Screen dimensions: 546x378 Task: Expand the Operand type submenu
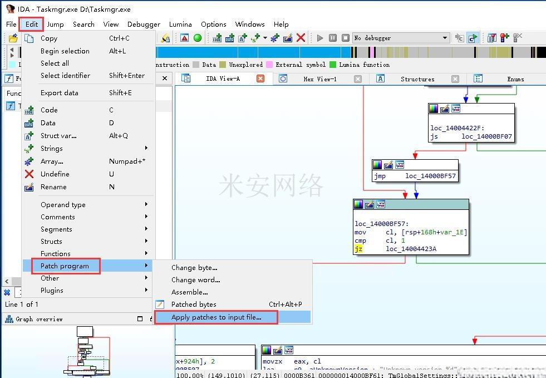click(x=89, y=204)
